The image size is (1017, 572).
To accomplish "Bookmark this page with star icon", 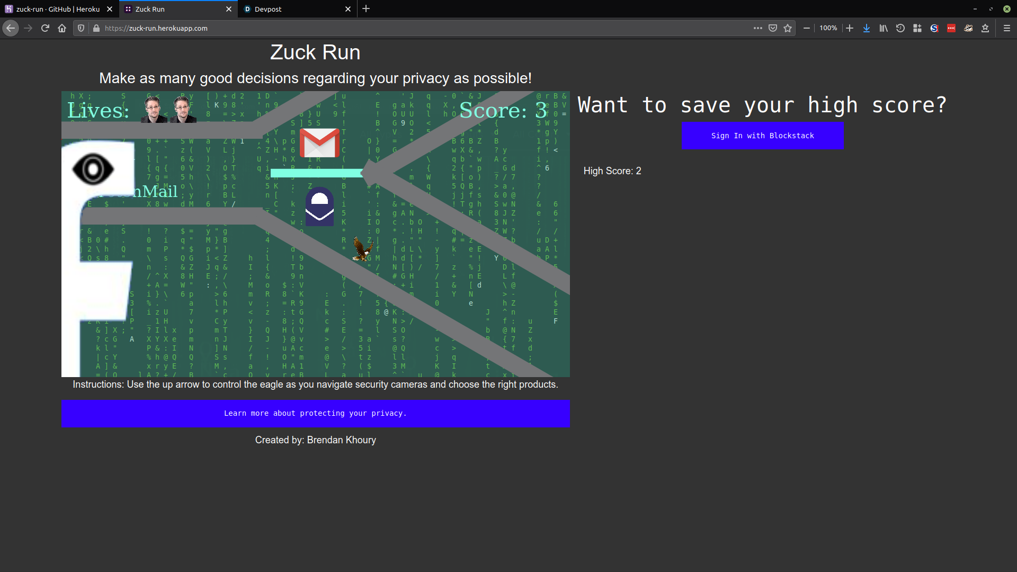I will click(x=788, y=28).
